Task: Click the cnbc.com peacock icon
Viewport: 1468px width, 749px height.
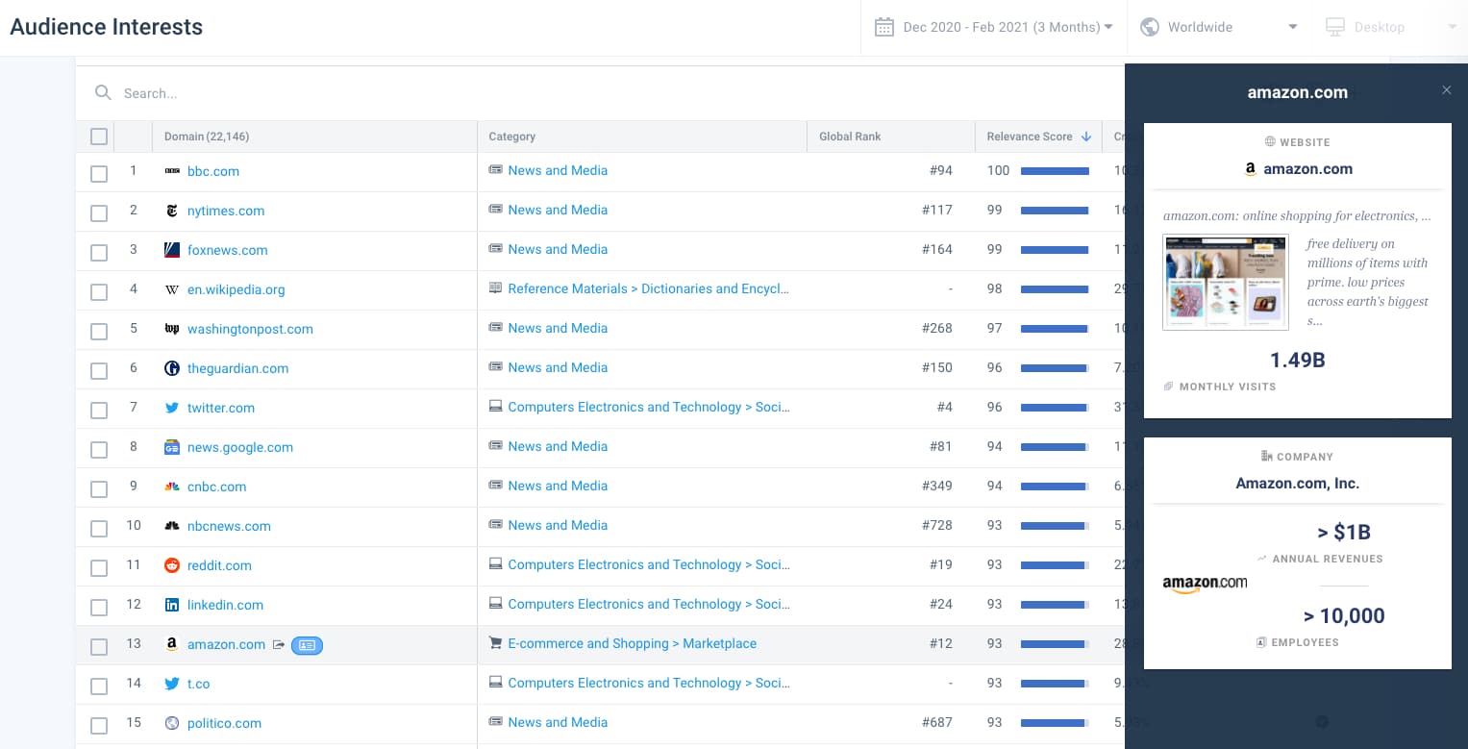Action: (x=172, y=487)
